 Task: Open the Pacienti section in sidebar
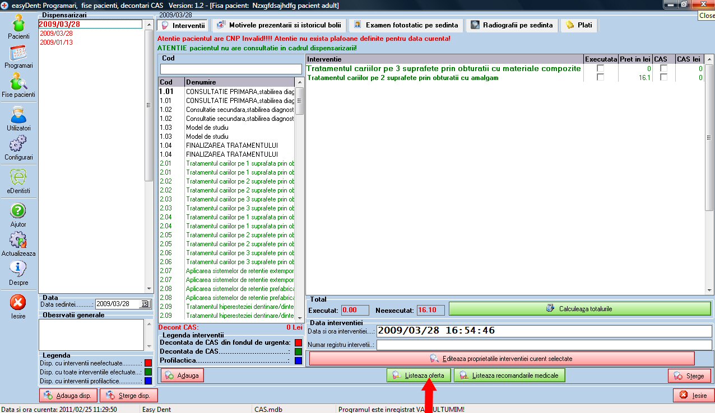(18, 26)
